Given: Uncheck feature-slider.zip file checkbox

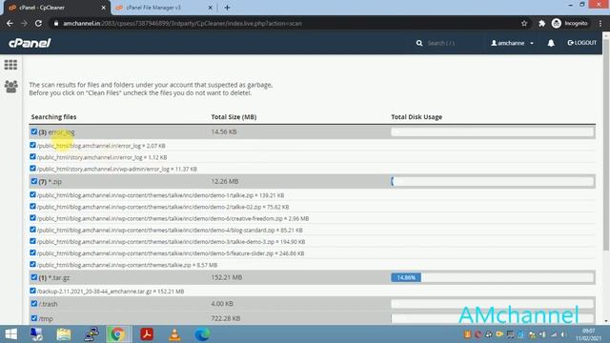Looking at the screenshot, I should (32, 252).
